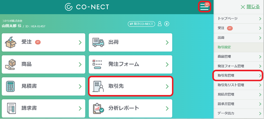Viewport: 264px width, 119px height.
Task: Expand トップページ sidebar chevron
Action: click(x=260, y=18)
